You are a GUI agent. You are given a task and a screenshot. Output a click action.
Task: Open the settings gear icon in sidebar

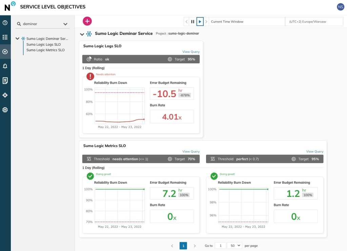(5, 110)
